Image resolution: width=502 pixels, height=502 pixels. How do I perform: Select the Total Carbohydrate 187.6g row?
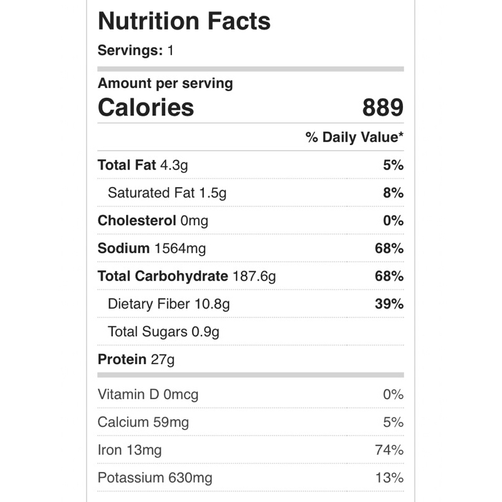pyautogui.click(x=250, y=276)
